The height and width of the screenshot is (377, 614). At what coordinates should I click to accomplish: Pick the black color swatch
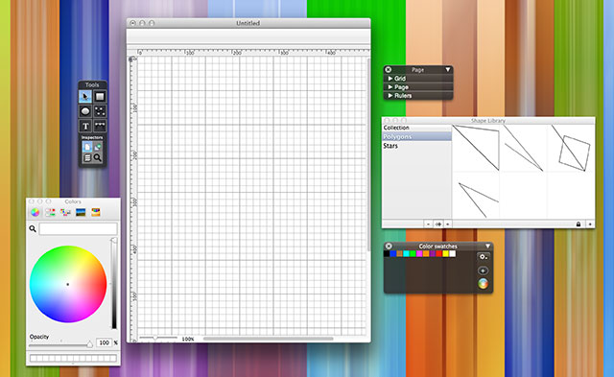[387, 253]
